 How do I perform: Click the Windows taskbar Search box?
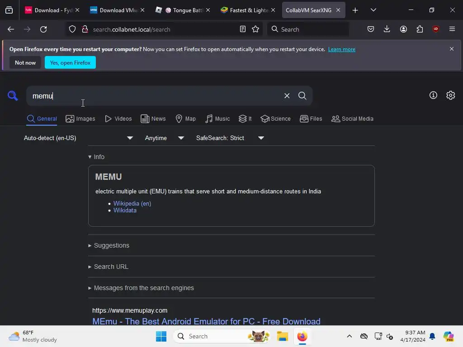(222, 336)
